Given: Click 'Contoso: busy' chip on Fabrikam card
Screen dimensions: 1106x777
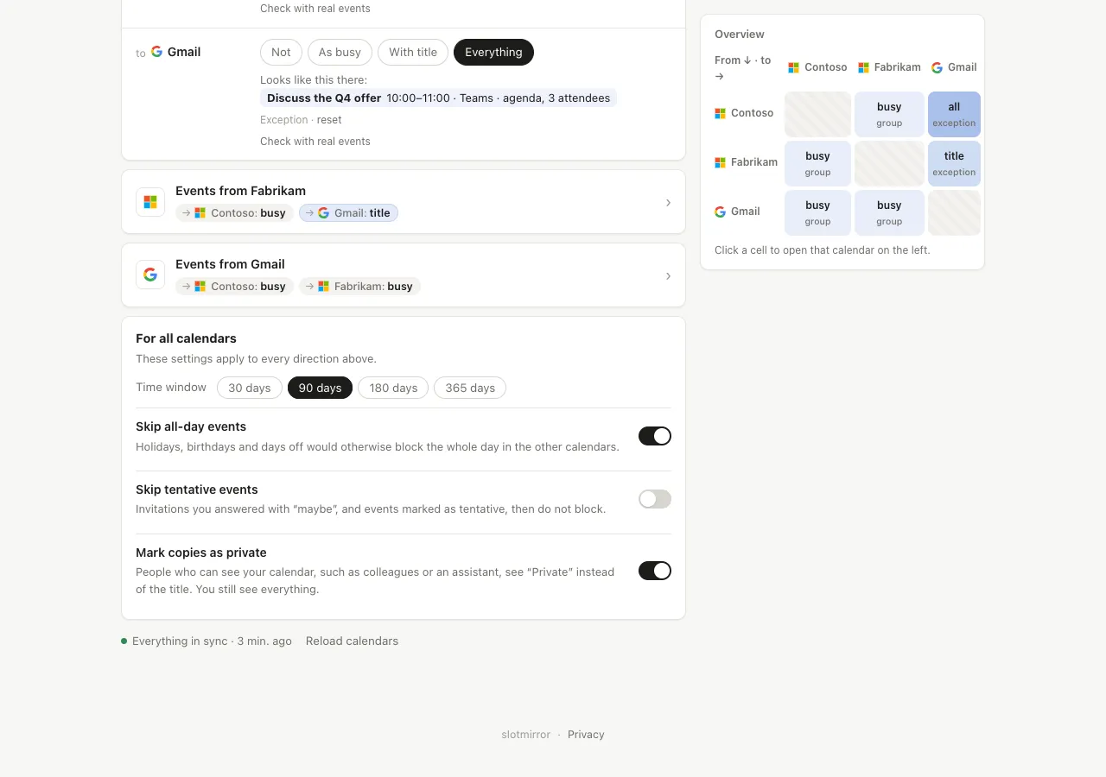Looking at the screenshot, I should (x=234, y=212).
